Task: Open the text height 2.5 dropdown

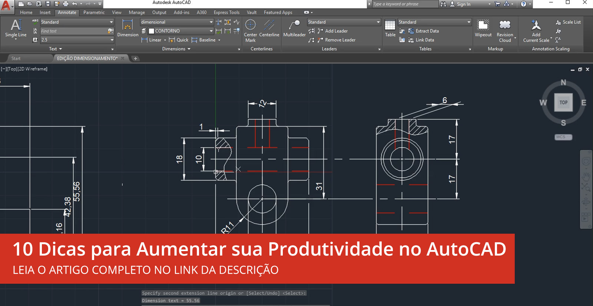Action: point(77,40)
